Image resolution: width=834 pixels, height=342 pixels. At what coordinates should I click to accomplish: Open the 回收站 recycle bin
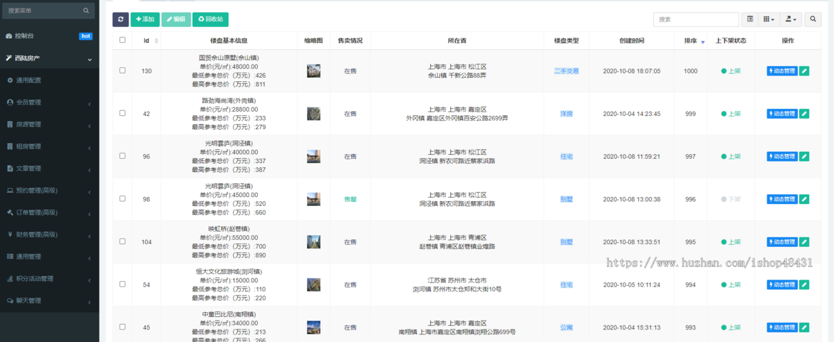[210, 19]
